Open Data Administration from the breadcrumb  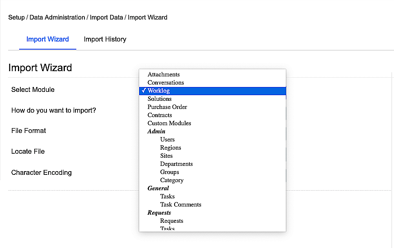click(57, 17)
